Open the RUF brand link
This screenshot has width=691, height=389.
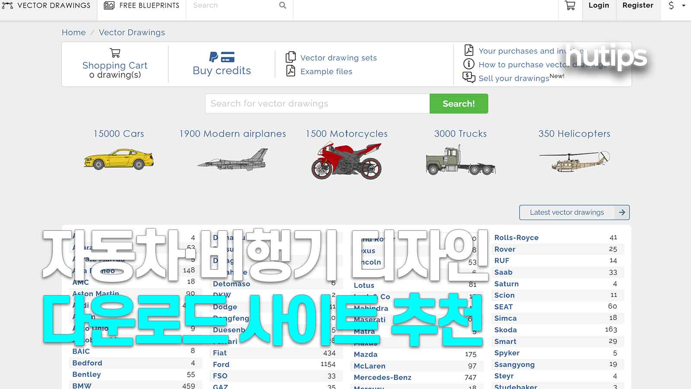coord(502,261)
